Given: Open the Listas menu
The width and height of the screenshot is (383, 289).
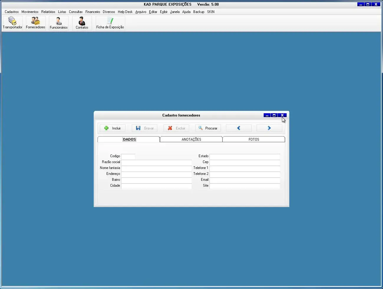Looking at the screenshot, I should (62, 12).
